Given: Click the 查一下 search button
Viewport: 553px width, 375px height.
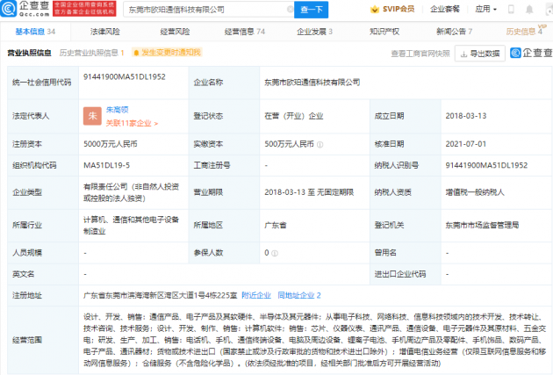Looking at the screenshot, I should [312, 10].
